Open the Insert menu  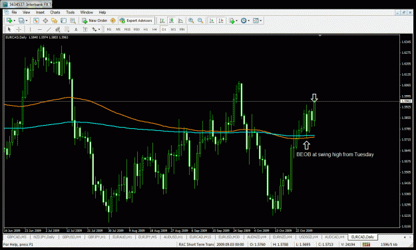coord(40,12)
